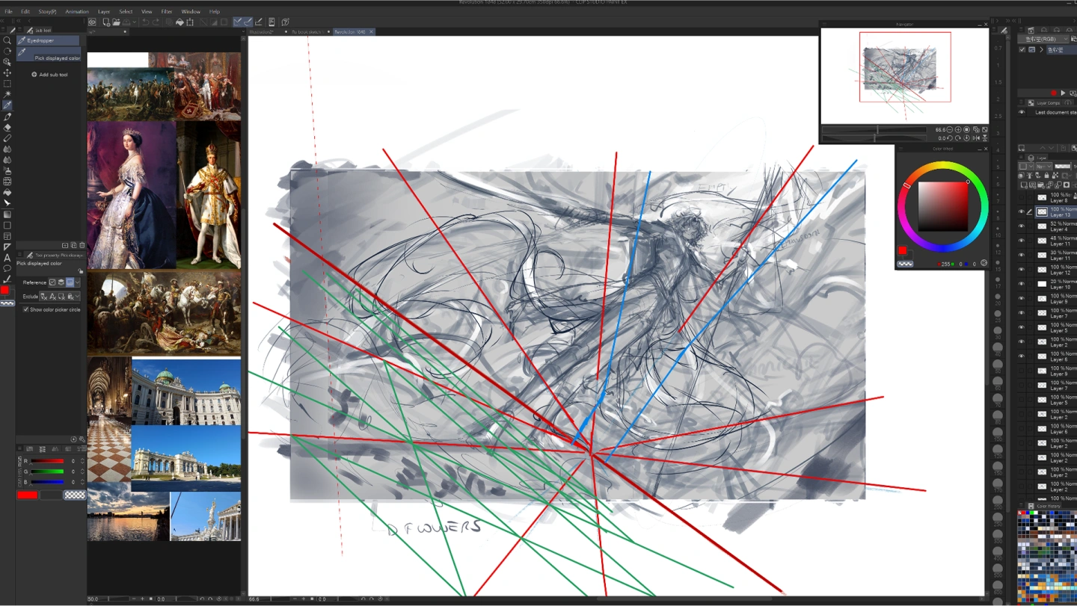Click the Redo icon in command bar
This screenshot has width=1077, height=606.
156,22
